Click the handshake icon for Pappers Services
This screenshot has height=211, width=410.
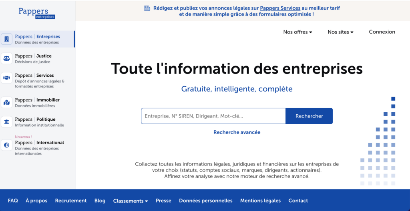pyautogui.click(x=6, y=78)
